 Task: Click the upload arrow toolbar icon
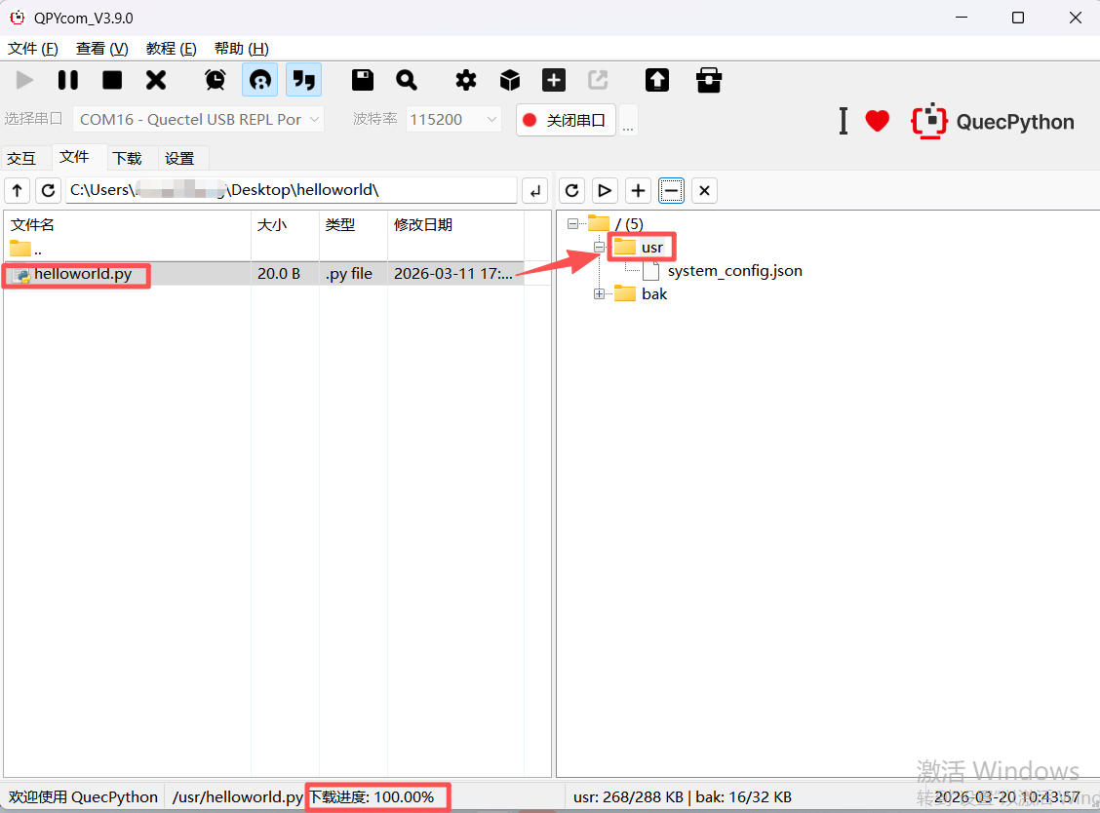(657, 80)
